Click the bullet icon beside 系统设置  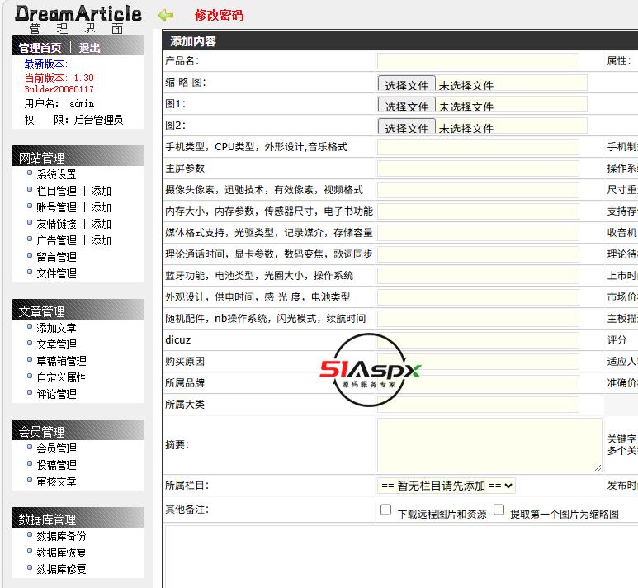pos(29,173)
